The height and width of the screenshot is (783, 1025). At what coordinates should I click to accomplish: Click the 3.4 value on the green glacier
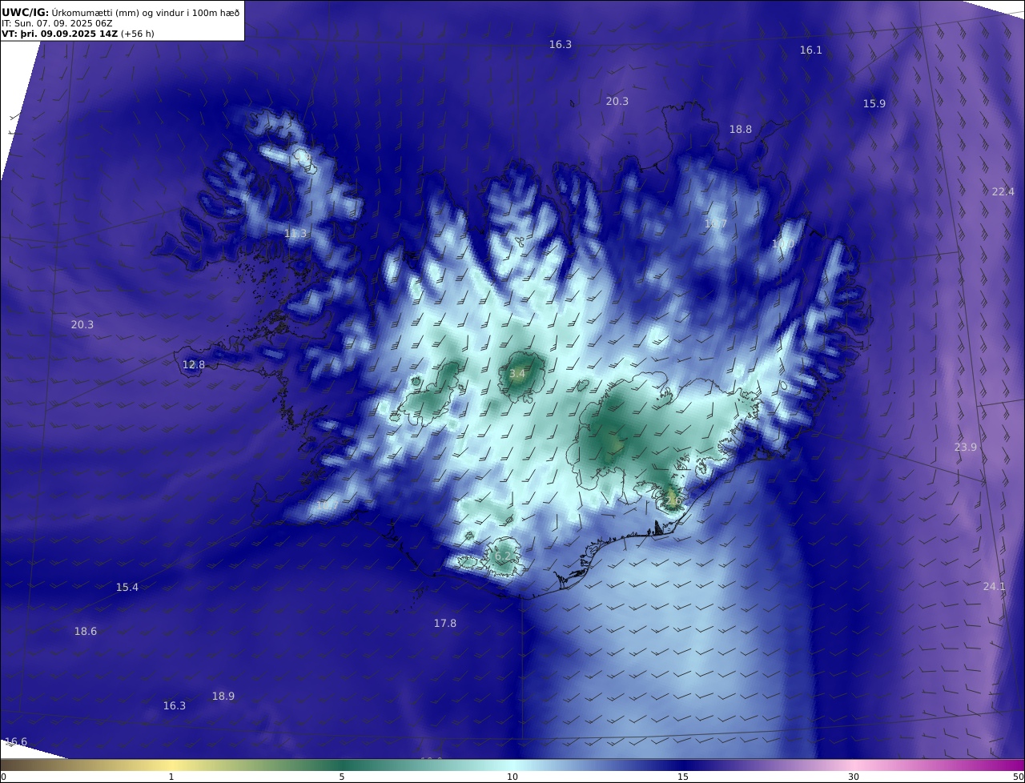[x=517, y=373]
